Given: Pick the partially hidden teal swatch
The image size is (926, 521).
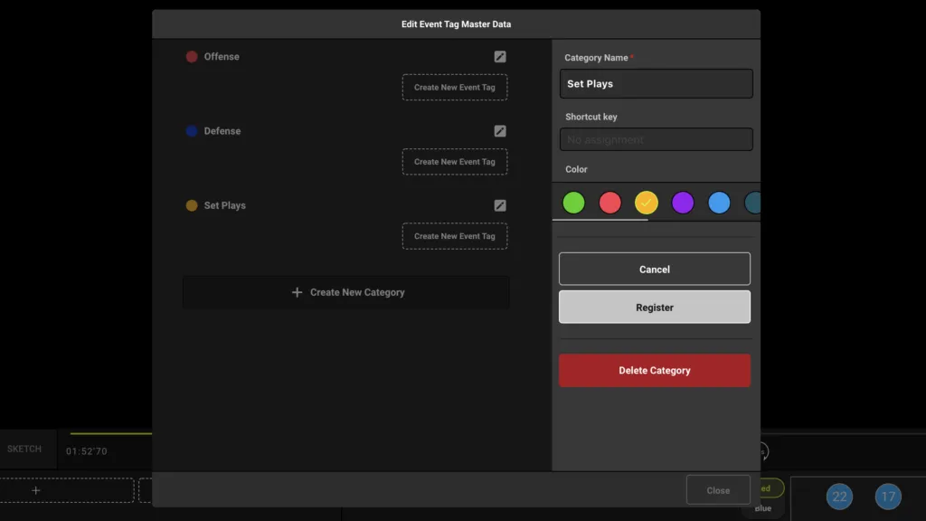Looking at the screenshot, I should (x=752, y=203).
